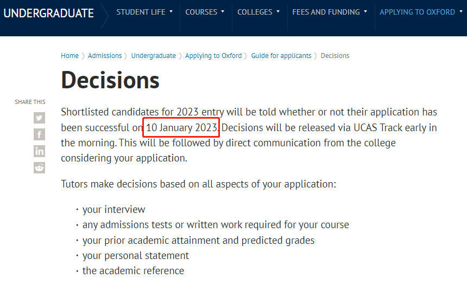Share page via Facebook icon
The height and width of the screenshot is (285, 467).
tap(39, 134)
